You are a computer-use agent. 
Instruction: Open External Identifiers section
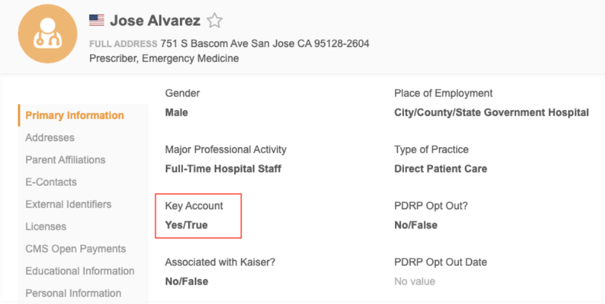[68, 204]
